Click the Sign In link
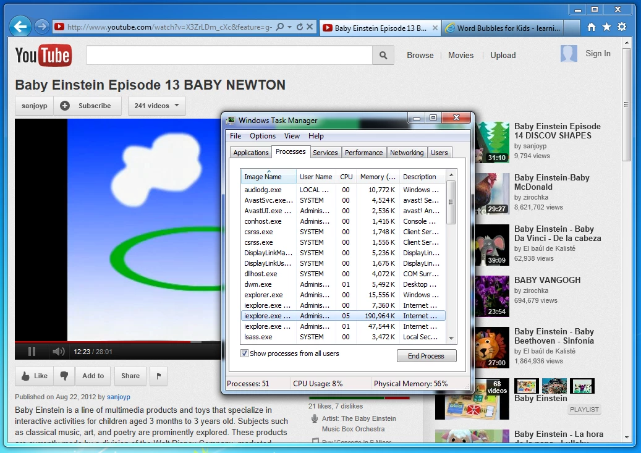 pos(598,54)
